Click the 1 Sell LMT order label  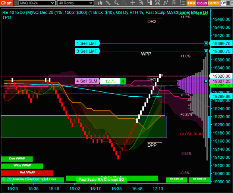[87, 43]
